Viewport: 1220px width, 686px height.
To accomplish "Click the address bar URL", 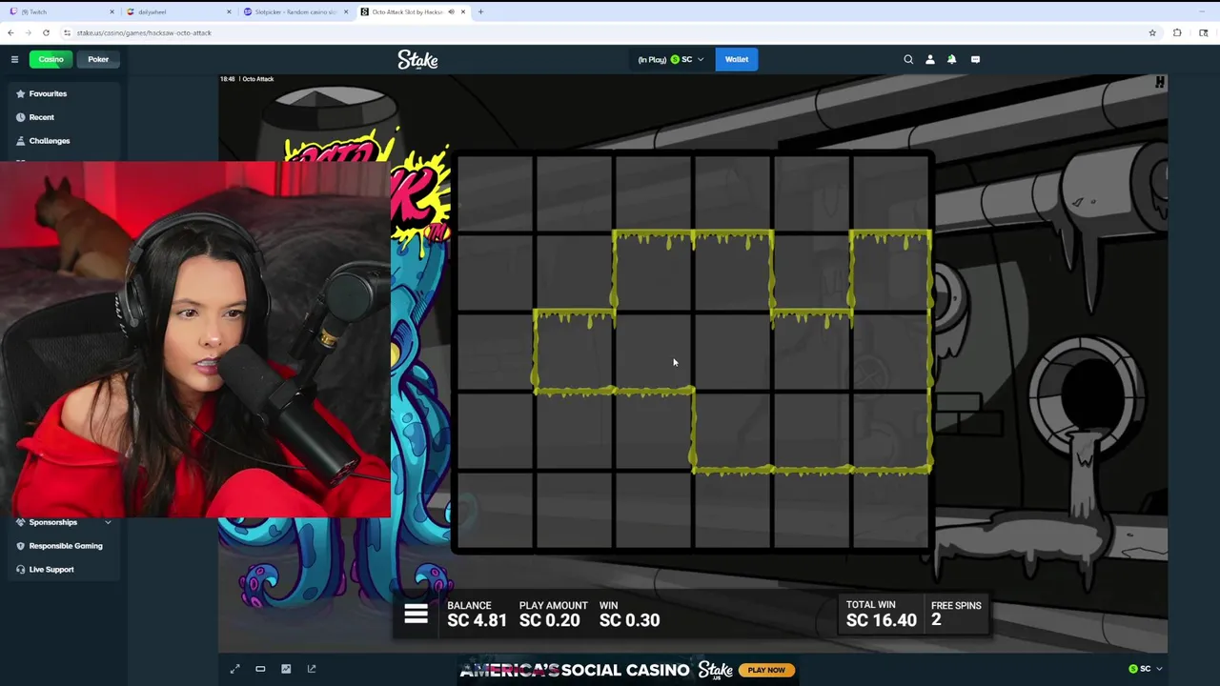I will pyautogui.click(x=144, y=32).
